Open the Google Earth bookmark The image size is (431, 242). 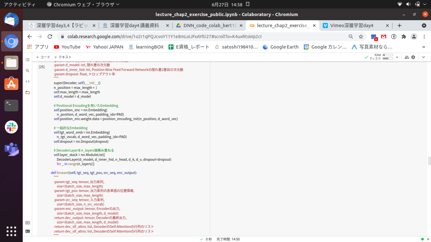point(281,47)
